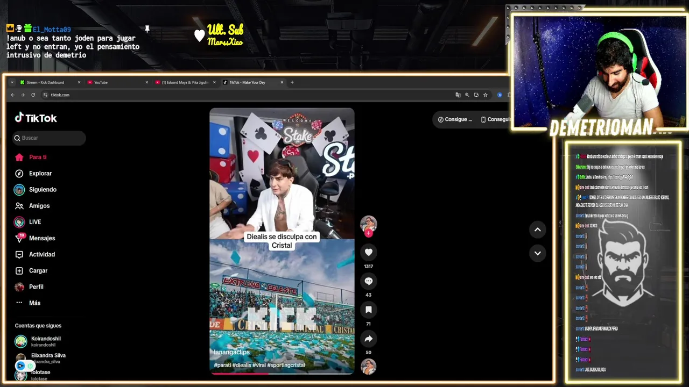Click the install app icon in address bar
689x387 pixels.
[x=476, y=95]
